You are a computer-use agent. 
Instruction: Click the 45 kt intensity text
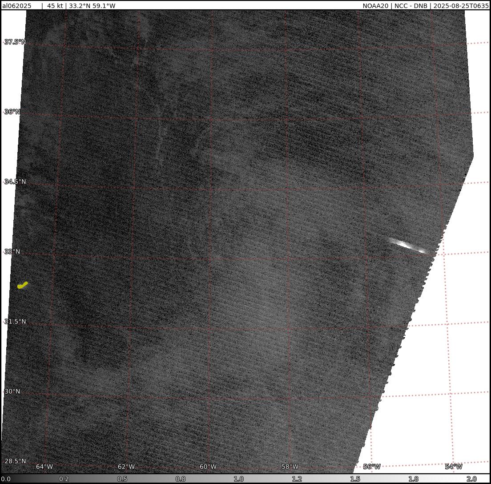[56, 6]
